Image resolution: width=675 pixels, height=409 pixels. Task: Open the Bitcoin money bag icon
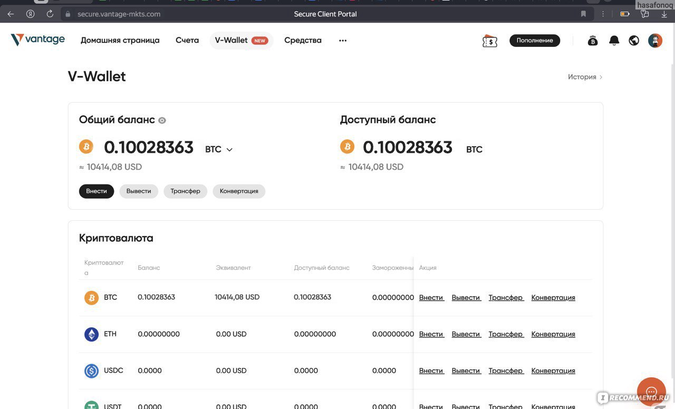(x=593, y=41)
